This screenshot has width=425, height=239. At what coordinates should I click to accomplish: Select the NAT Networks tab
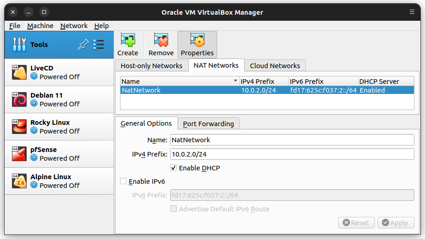coord(216,65)
